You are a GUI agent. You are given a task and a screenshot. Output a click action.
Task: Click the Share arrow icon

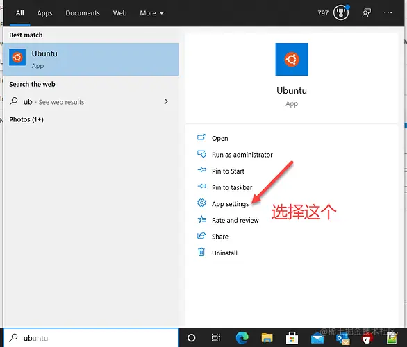(x=201, y=235)
